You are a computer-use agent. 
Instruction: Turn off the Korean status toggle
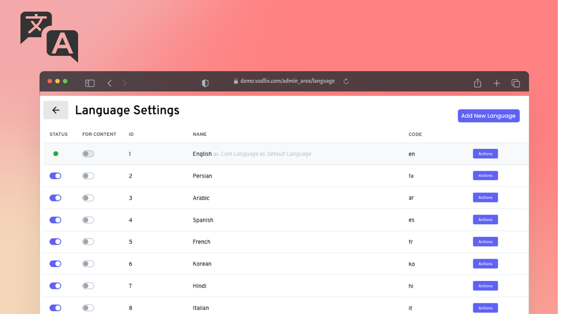55,264
